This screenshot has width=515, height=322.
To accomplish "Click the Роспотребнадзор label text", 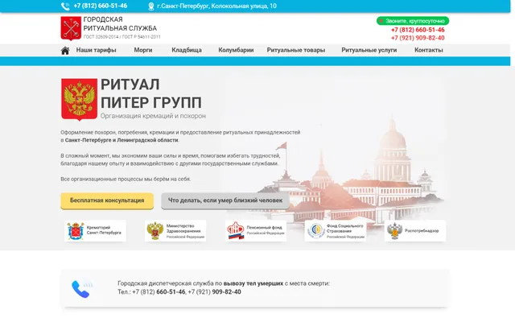I will 422,231.
